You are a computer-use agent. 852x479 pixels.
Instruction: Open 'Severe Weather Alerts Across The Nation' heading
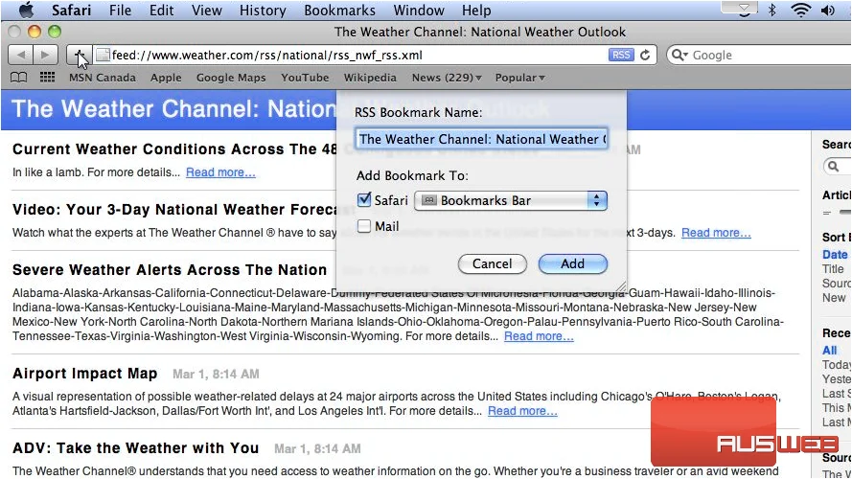pos(170,270)
